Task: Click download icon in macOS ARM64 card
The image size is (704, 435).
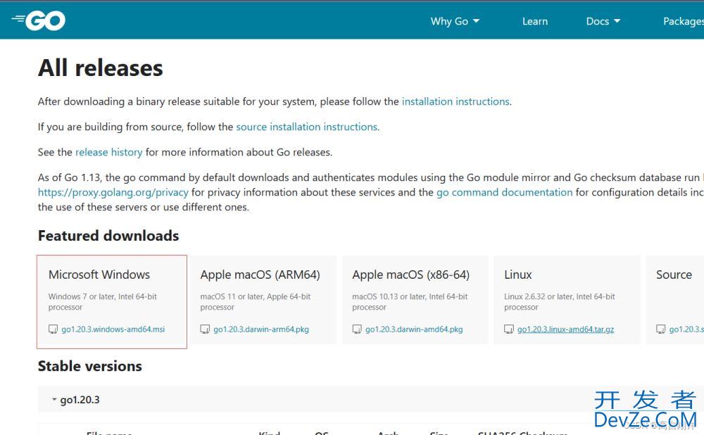Action: [x=205, y=329]
